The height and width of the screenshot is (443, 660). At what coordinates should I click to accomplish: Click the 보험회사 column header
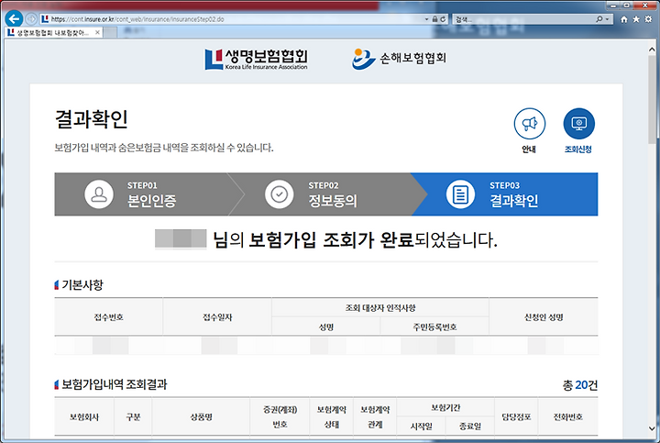coord(84,417)
